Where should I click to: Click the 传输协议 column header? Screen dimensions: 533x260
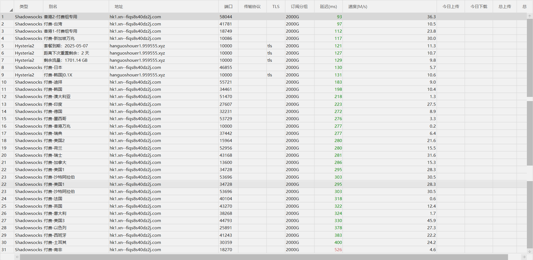coord(252,6)
